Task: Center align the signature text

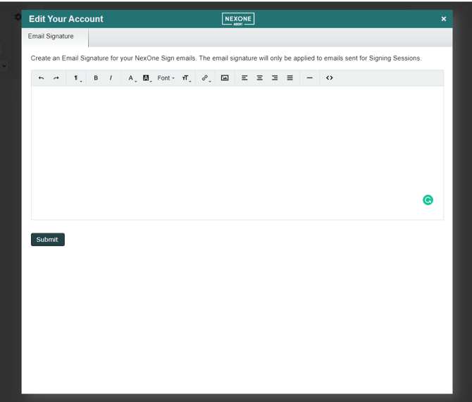Action: click(260, 78)
